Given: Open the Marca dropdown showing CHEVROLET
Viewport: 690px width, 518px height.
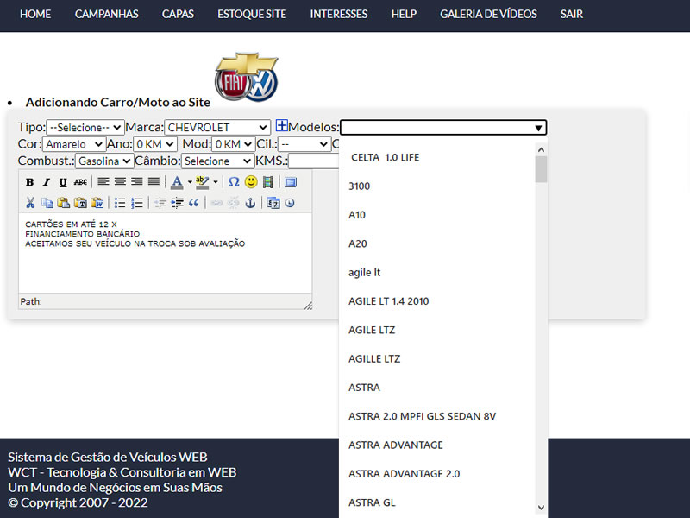Looking at the screenshot, I should (217, 127).
